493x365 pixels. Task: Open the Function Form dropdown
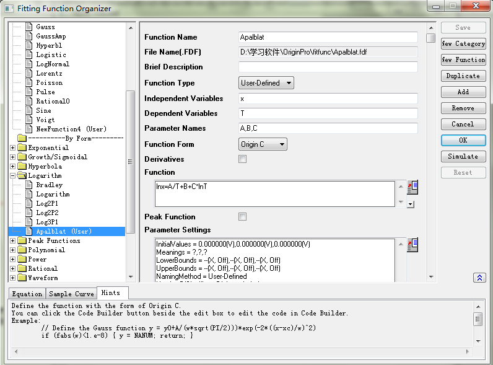[263, 144]
